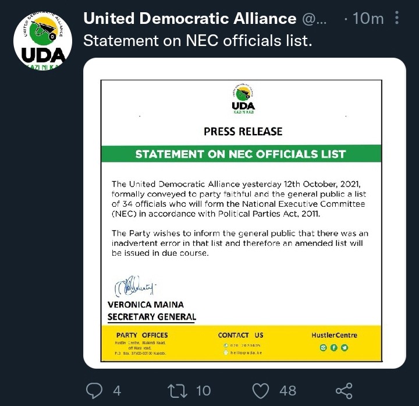Tap the share icon below tweet
Screen dimensions: 419x406
coord(344,391)
